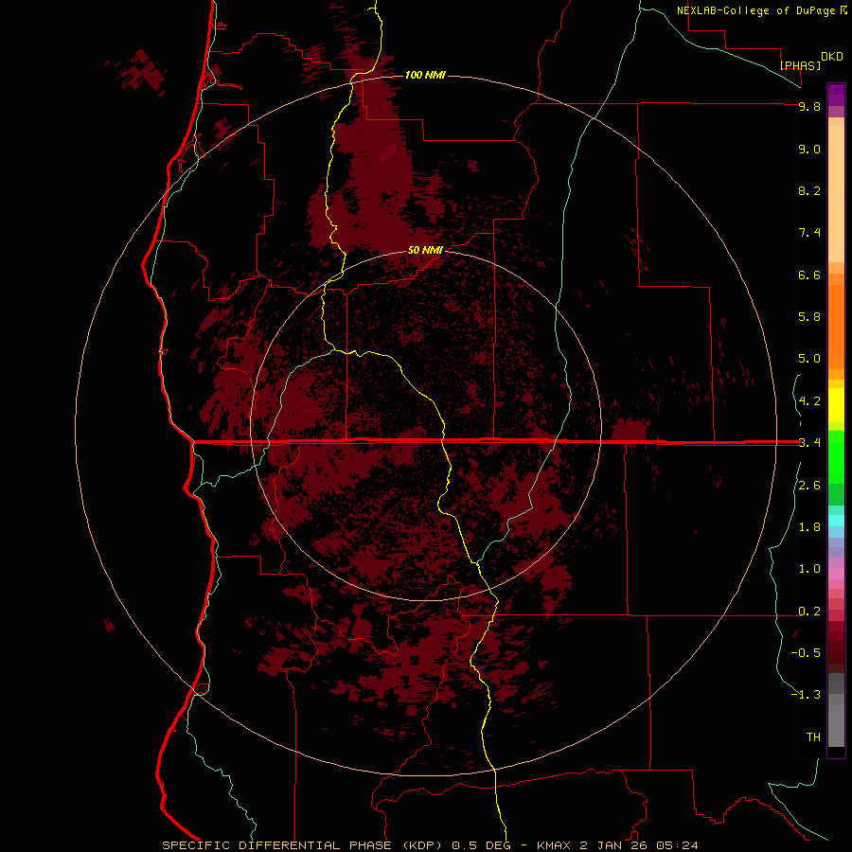The height and width of the screenshot is (852, 852).
Task: Click the 5.8 value on the color scale
Action: point(809,316)
